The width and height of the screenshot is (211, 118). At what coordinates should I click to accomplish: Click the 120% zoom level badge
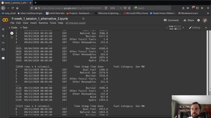click(x=112, y=8)
